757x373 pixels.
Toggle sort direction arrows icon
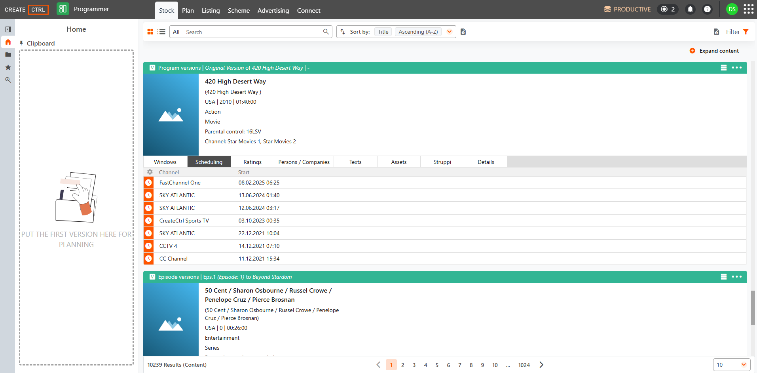pos(343,32)
